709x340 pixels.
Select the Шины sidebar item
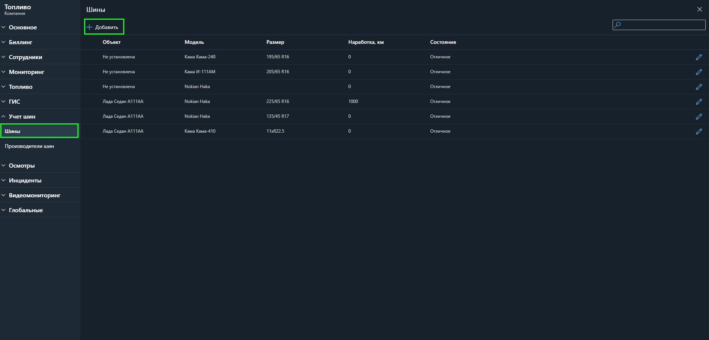pos(39,131)
